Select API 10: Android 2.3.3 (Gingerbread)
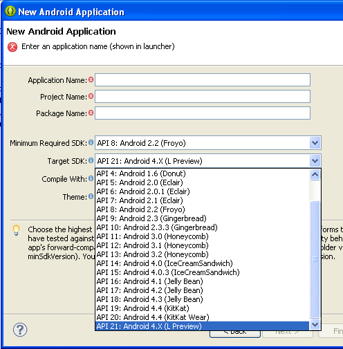The height and width of the screenshot is (349, 343). pos(202,227)
